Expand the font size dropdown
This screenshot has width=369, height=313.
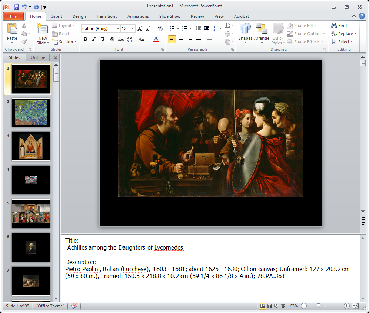click(x=133, y=29)
